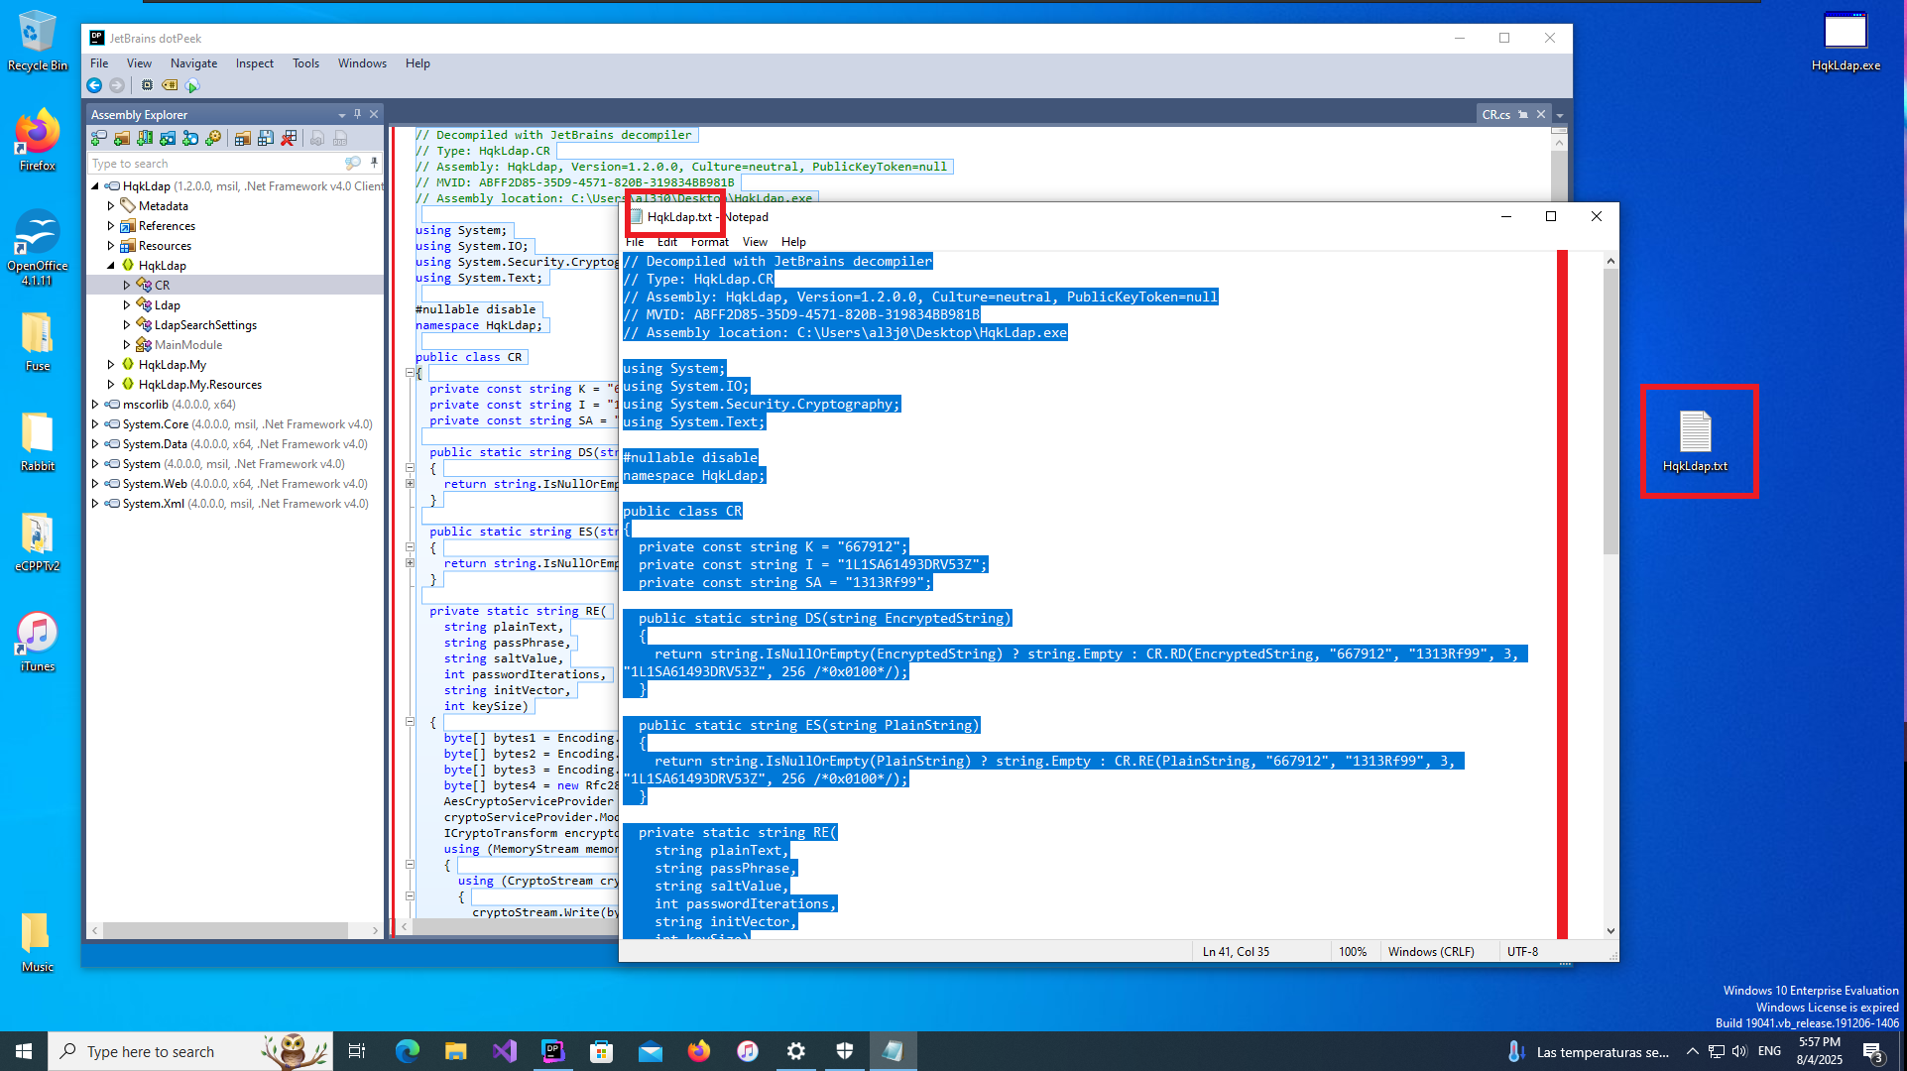
Task: Open the Notepad Format menu
Action: point(709,242)
